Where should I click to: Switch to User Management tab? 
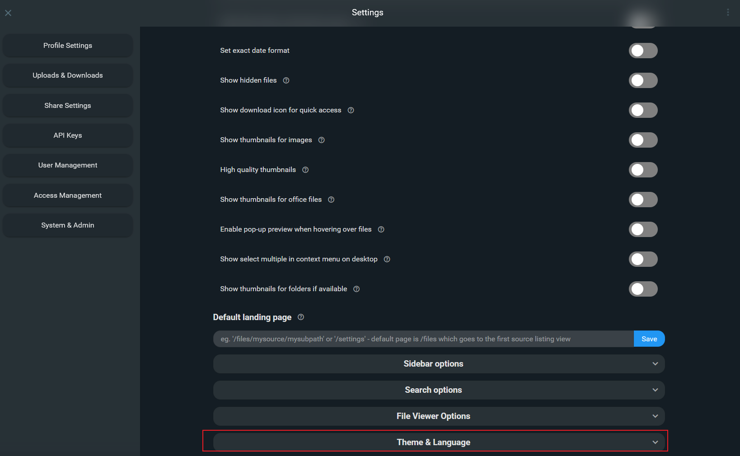pyautogui.click(x=68, y=165)
